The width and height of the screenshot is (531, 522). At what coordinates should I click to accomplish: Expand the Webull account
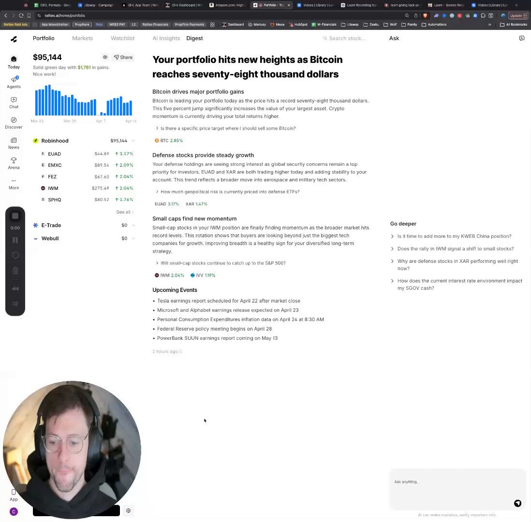click(x=133, y=238)
